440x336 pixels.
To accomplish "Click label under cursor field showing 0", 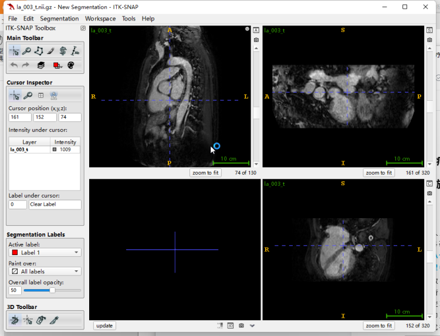I will 18,205.
